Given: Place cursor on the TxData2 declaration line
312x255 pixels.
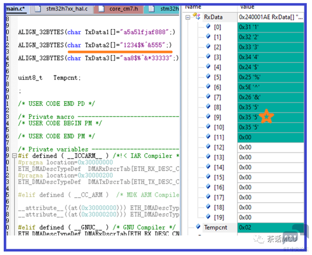Looking at the screenshot, I should [95, 45].
